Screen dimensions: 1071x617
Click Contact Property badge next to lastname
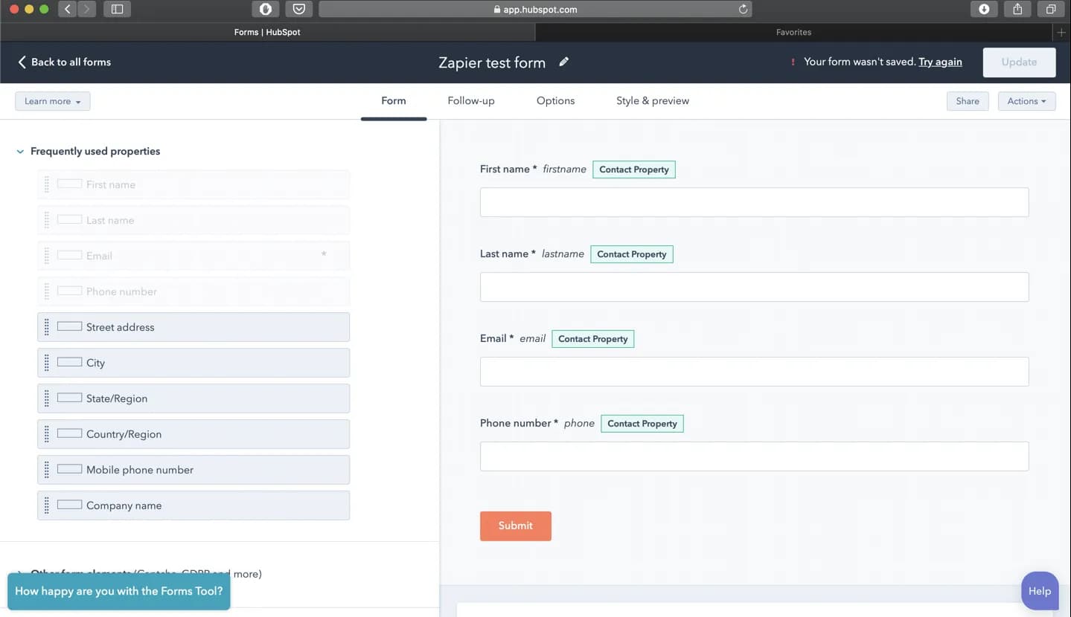pos(632,254)
